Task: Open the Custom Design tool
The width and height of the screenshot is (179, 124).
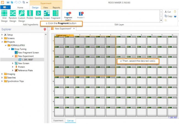Action: pyautogui.click(x=21, y=15)
